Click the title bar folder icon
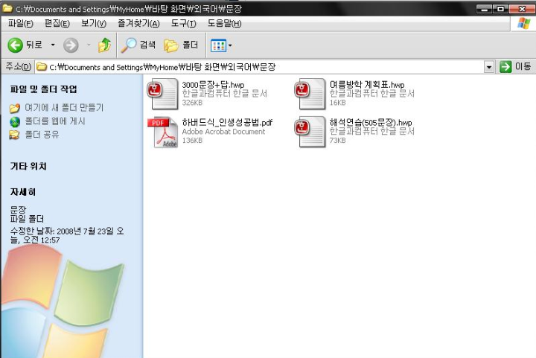 coord(7,8)
